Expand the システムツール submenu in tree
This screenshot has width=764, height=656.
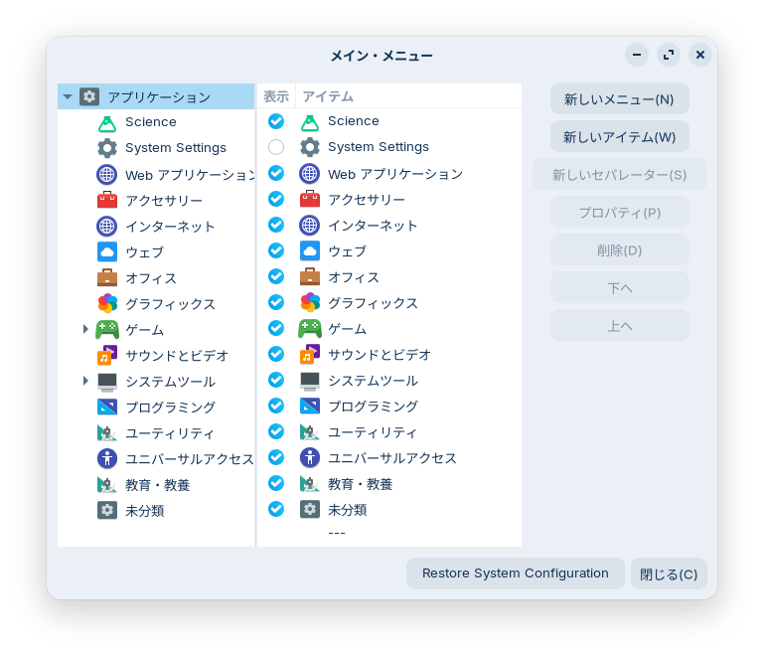tap(85, 381)
